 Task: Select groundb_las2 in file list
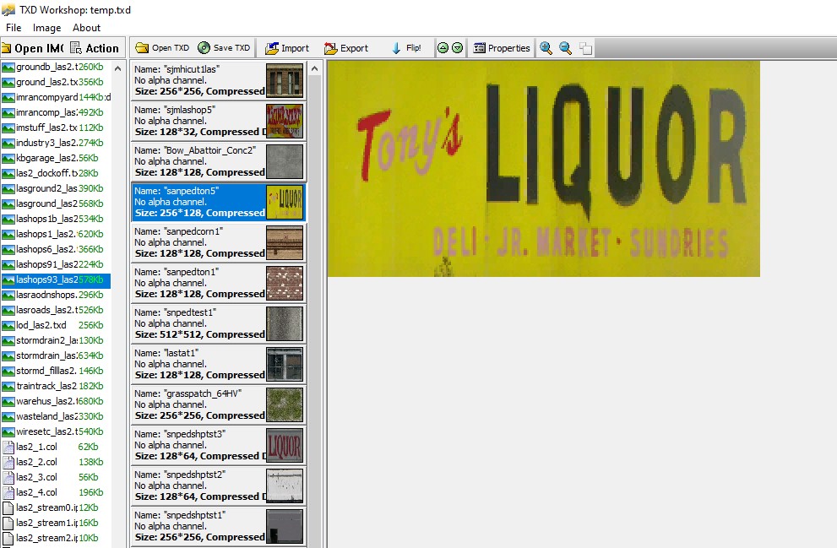pos(56,67)
